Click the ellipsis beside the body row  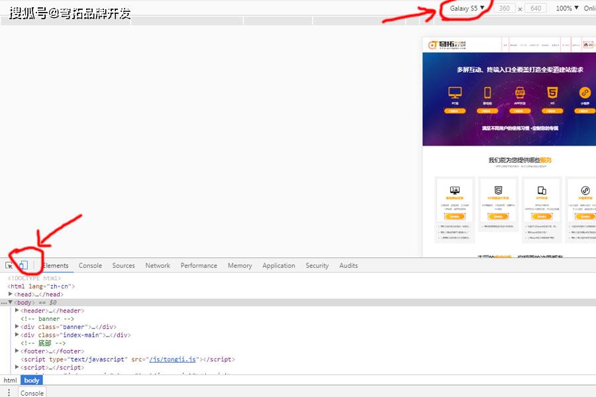click(3, 303)
